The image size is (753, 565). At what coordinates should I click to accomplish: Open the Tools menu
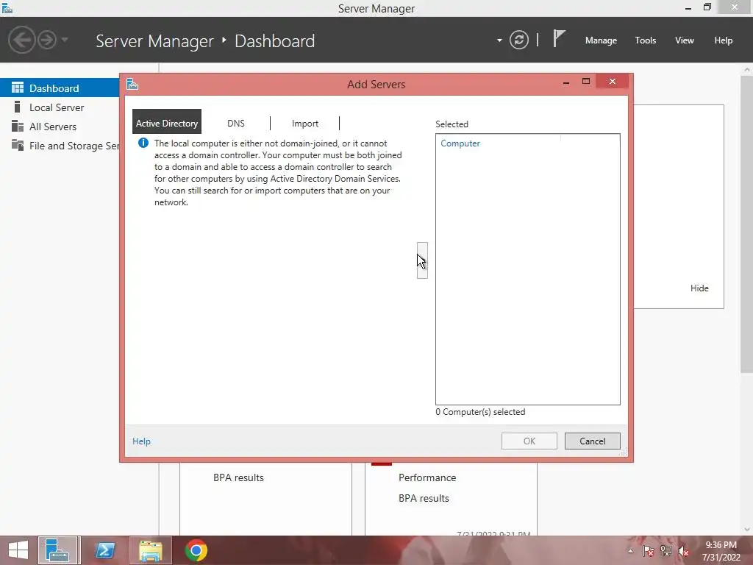click(645, 40)
